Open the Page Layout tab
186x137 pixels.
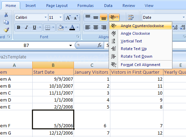[x=57, y=6]
